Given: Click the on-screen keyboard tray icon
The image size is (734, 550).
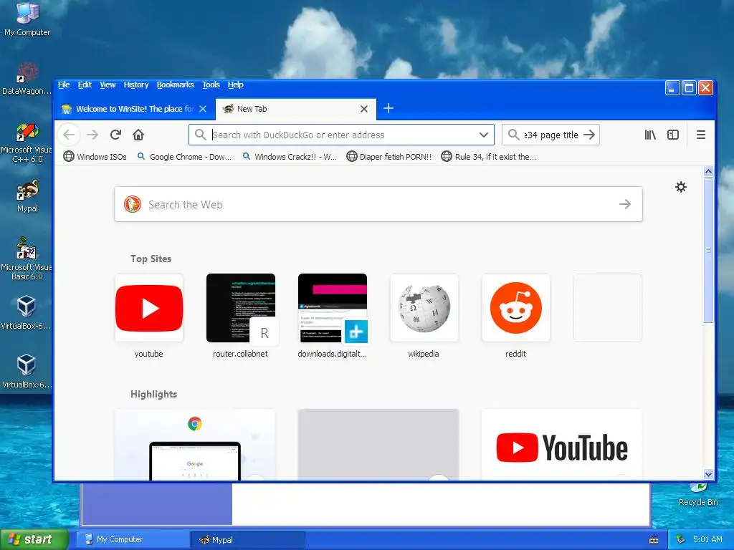Looking at the screenshot, I should pyautogui.click(x=654, y=540).
